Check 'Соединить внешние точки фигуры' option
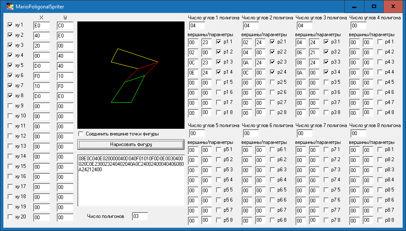The width and height of the screenshot is (406, 231). pyautogui.click(x=81, y=134)
